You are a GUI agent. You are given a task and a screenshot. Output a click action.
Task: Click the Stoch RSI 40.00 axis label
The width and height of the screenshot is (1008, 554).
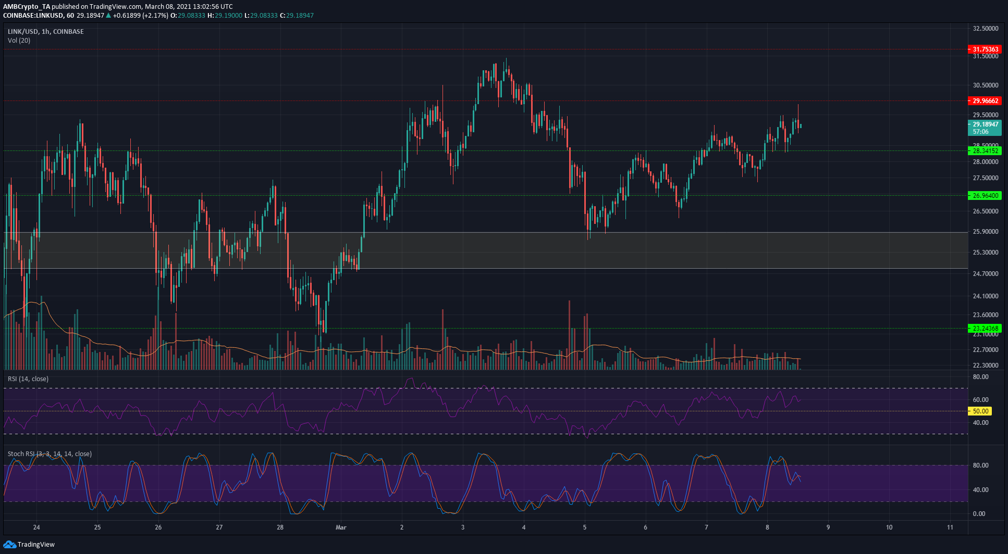click(980, 490)
